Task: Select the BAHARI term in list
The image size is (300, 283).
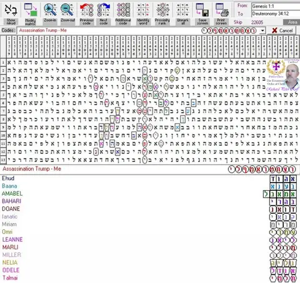Action: point(11,201)
